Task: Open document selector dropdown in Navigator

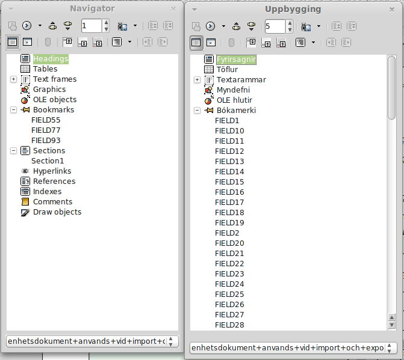Action: [172, 341]
